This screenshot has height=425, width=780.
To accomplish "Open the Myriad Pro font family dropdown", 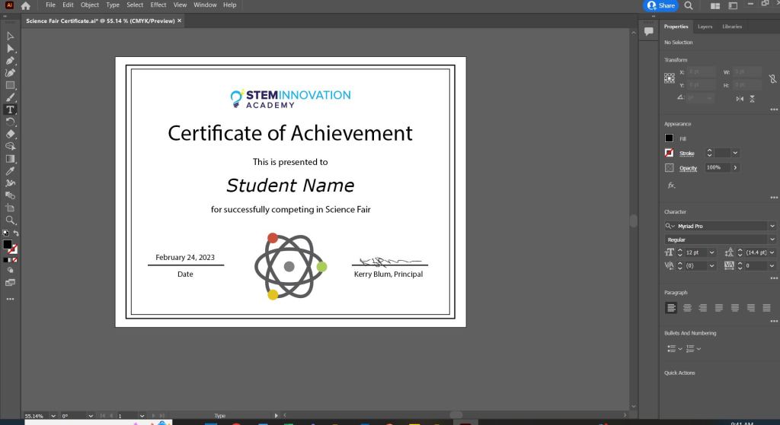I will [772, 227].
